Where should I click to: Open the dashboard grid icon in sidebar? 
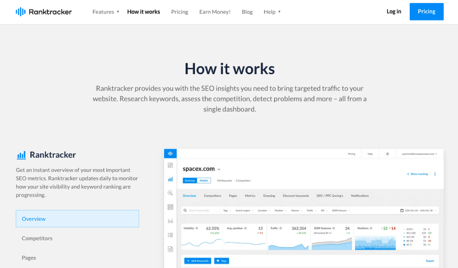[170, 165]
